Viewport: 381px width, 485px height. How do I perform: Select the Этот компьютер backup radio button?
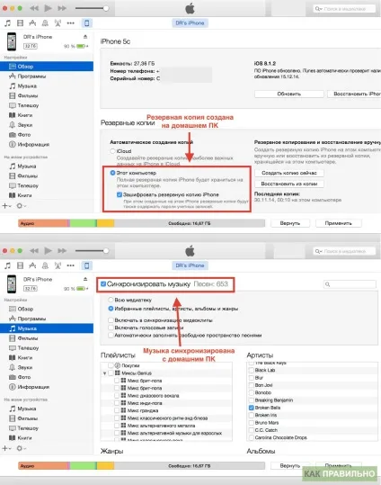click(x=113, y=173)
